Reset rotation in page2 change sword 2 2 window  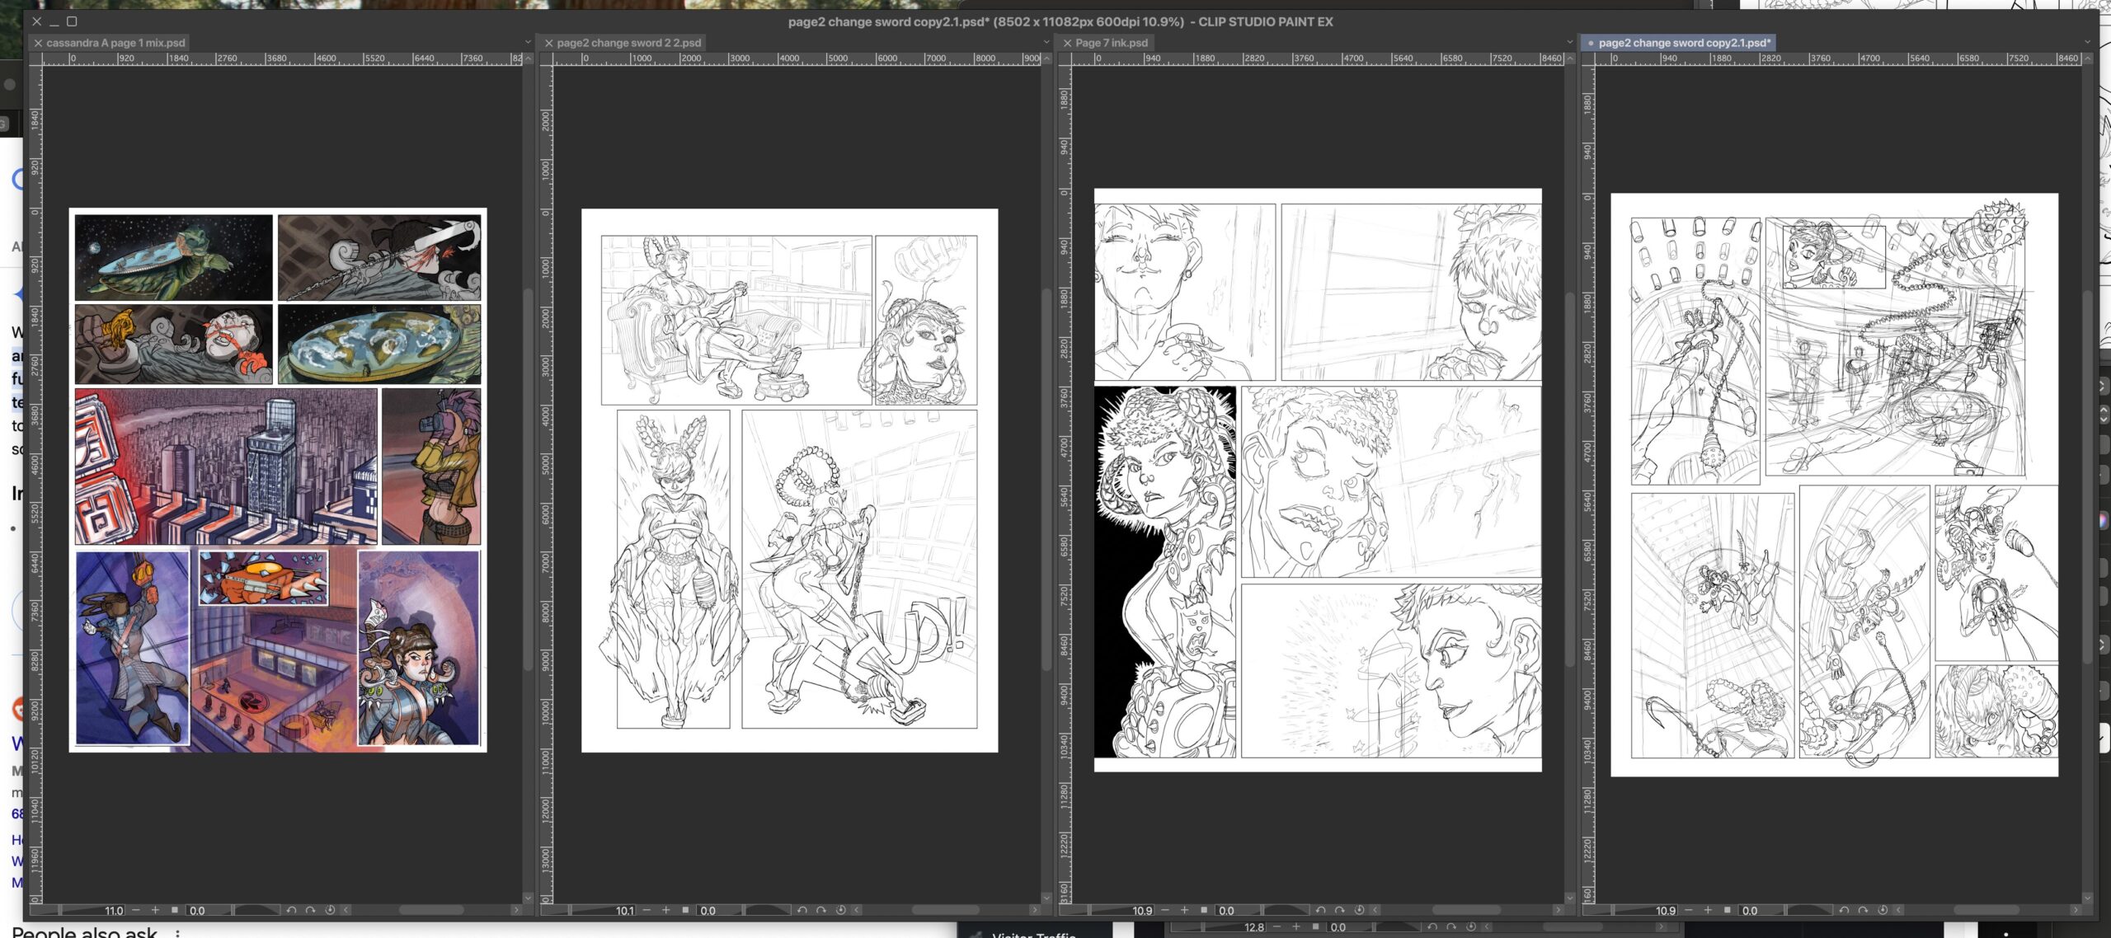coord(840,910)
